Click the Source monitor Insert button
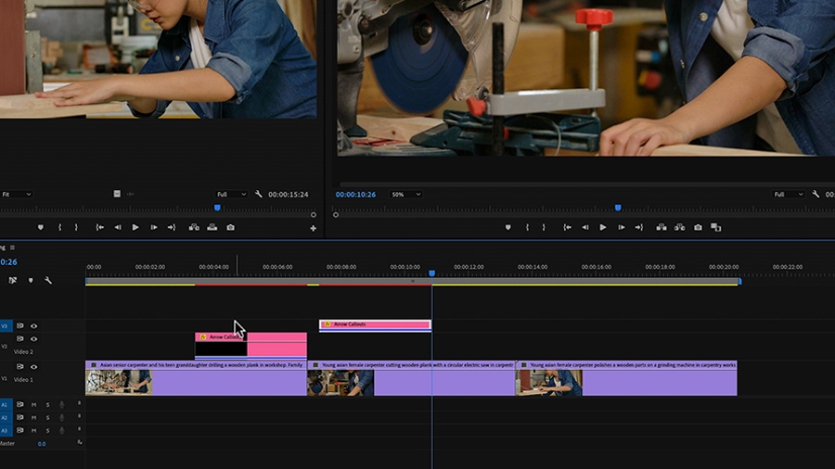The width and height of the screenshot is (835, 469). (x=194, y=228)
